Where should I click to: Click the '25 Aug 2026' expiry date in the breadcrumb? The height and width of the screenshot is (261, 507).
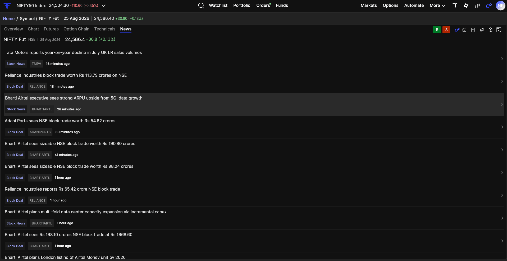(76, 19)
